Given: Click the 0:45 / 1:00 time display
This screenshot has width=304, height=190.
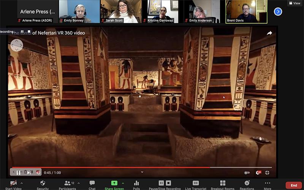Looking at the screenshot, I should [52, 173].
